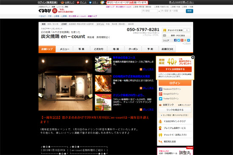This screenshot has height=155, width=233.
Task: Open the メニュー tab
Action: pyautogui.click(x=64, y=49)
